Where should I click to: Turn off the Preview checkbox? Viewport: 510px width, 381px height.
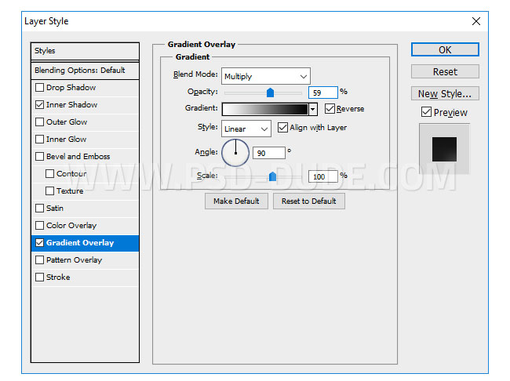426,113
